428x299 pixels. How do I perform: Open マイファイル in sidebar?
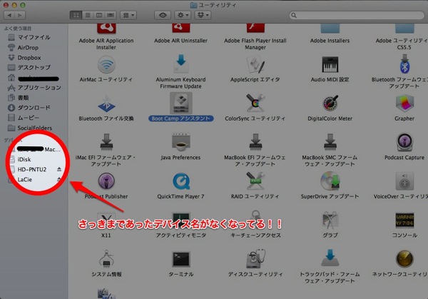(34, 37)
